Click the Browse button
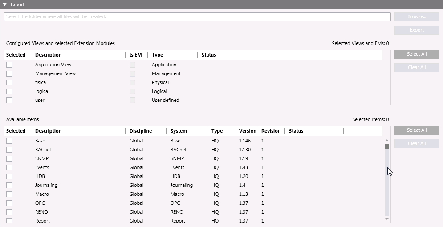This screenshot has width=443, height=227. (416, 17)
